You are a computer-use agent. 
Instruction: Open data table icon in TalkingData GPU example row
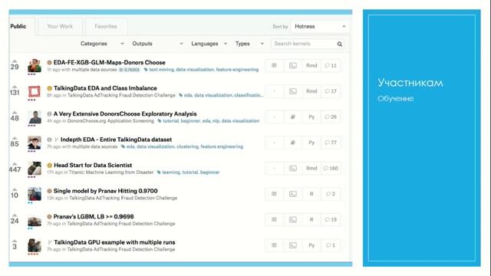click(x=274, y=245)
